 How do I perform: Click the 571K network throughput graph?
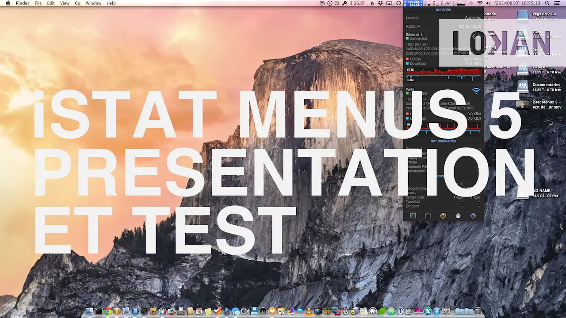pyautogui.click(x=443, y=74)
